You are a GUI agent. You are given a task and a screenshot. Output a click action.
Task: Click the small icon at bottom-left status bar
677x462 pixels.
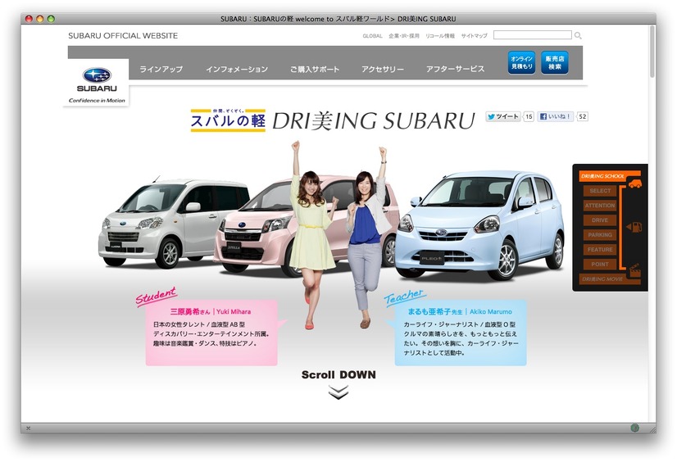[x=29, y=428]
